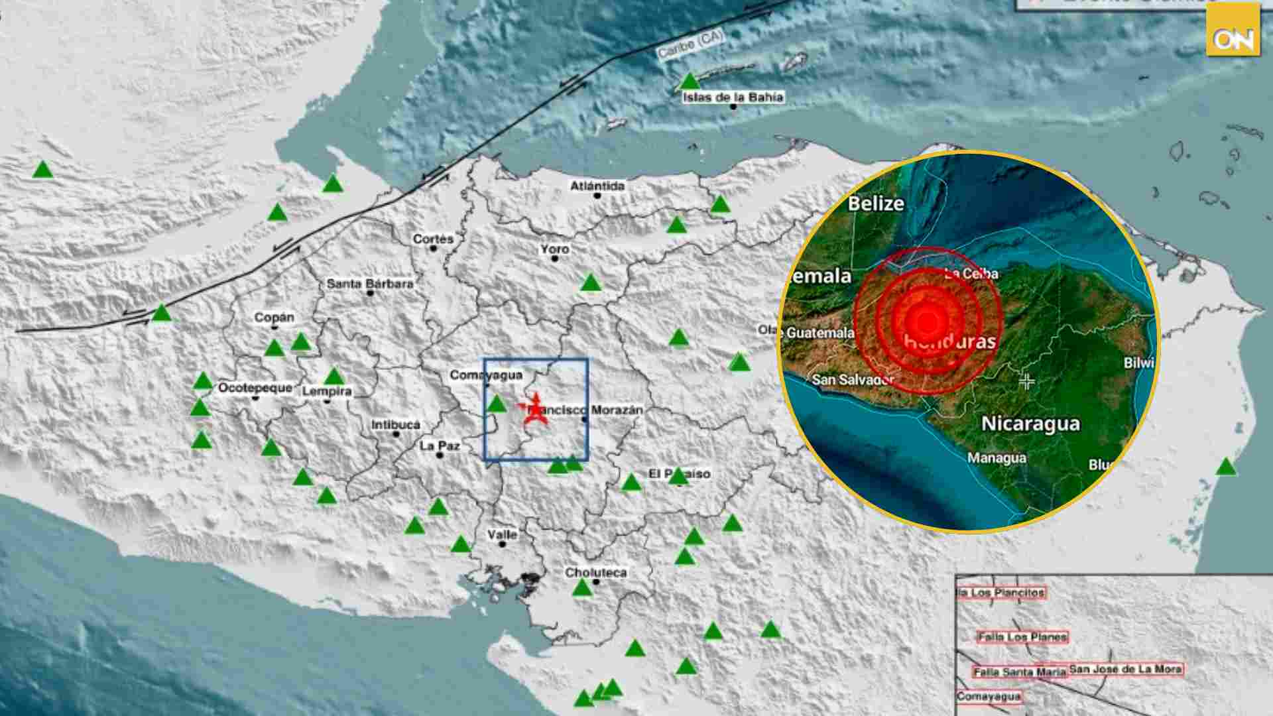Click the Bilwi label in the inset
This screenshot has width=1273, height=716.
pyautogui.click(x=1139, y=363)
